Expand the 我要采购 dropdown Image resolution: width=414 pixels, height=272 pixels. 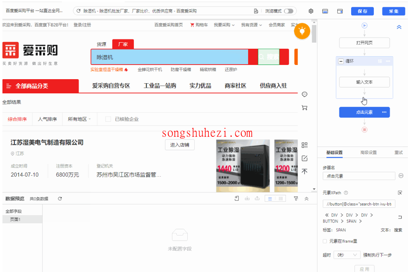click(224, 25)
